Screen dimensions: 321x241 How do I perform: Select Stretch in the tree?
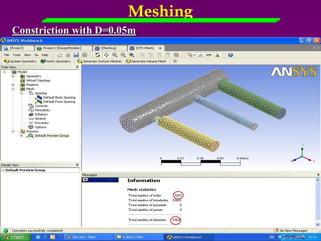[40, 118]
